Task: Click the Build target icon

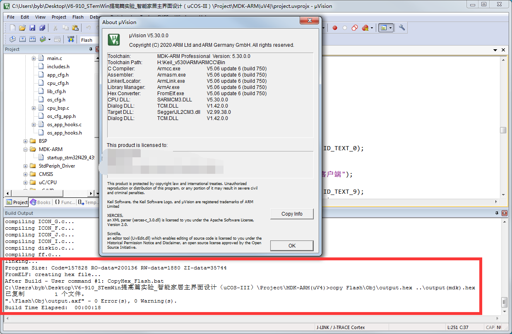Action: [x=22, y=40]
